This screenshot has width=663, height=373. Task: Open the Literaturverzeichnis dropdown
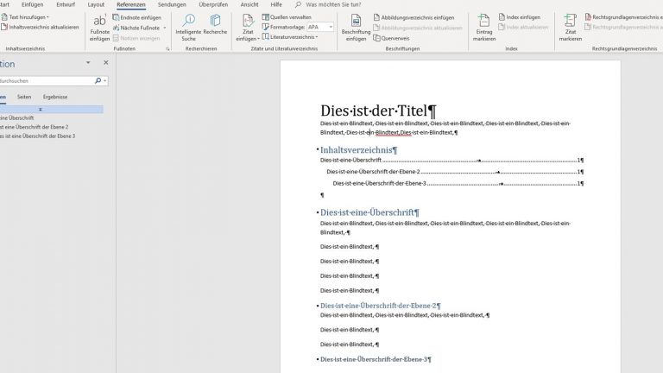[316, 37]
